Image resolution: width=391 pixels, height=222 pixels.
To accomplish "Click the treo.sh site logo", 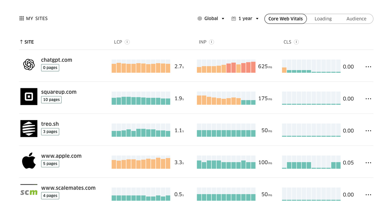I will point(29,128).
